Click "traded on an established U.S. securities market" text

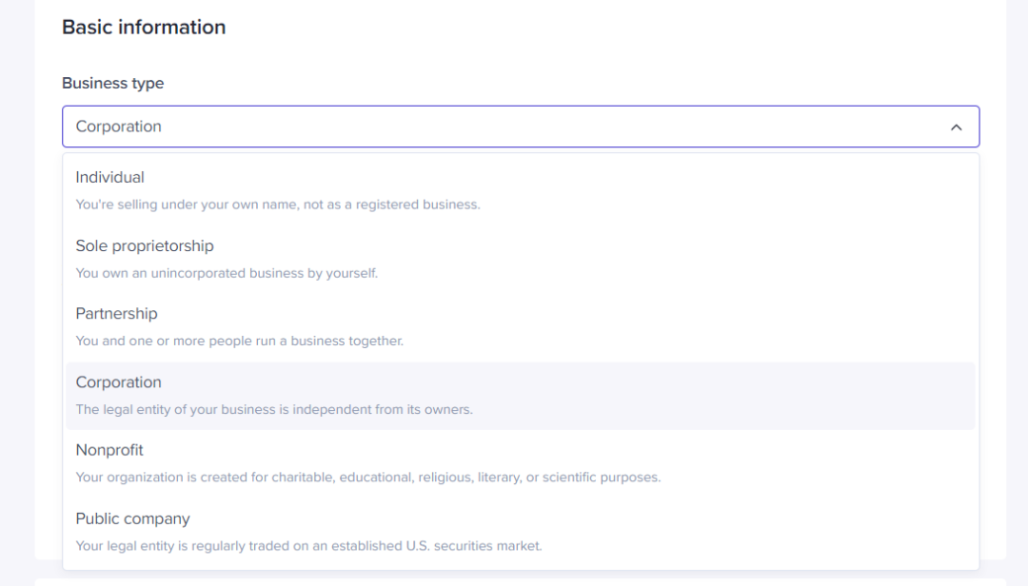(x=308, y=546)
